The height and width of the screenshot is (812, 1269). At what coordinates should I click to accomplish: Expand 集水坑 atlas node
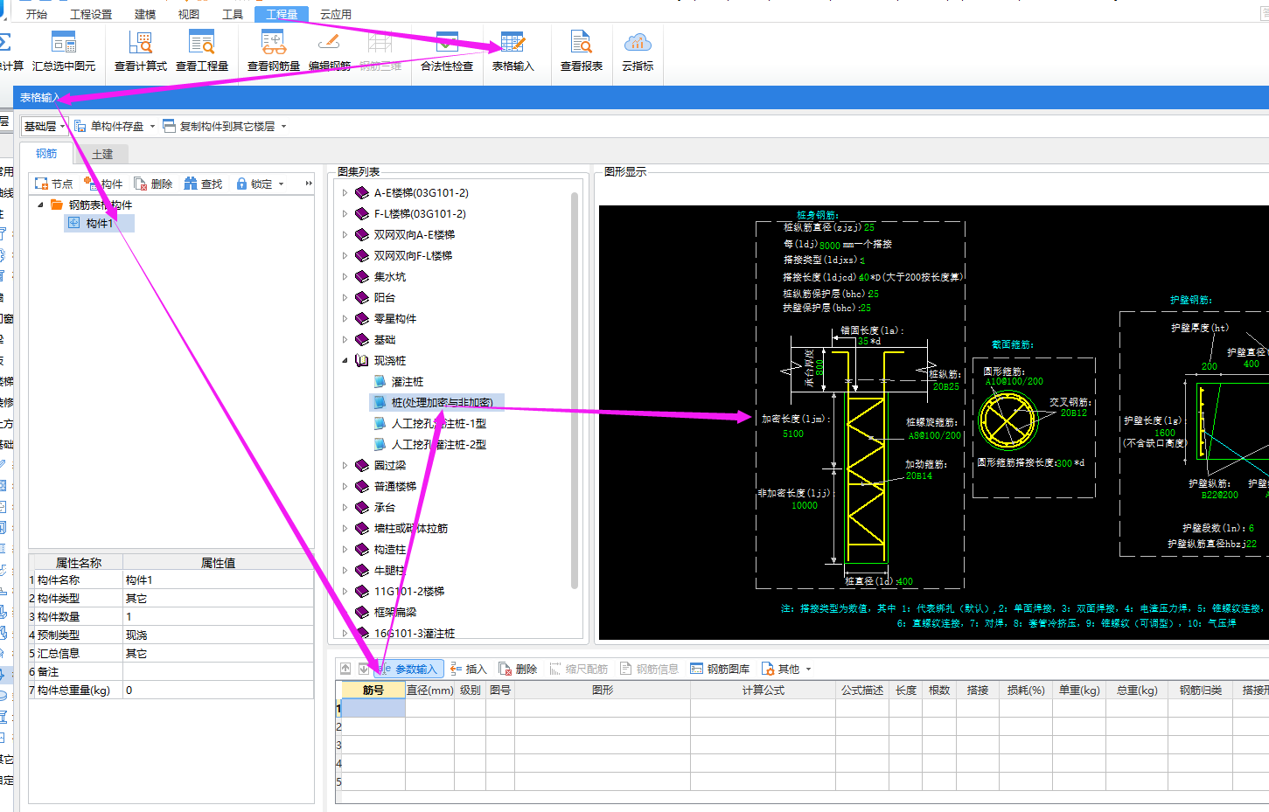(x=345, y=276)
